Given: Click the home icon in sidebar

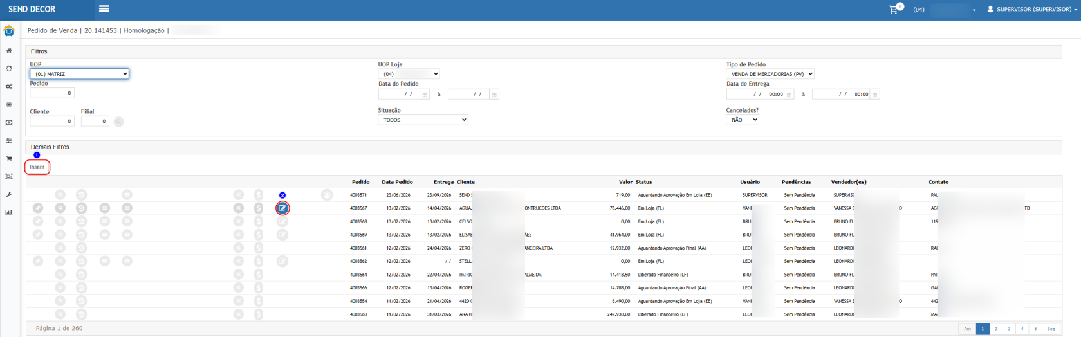Looking at the screenshot, I should (9, 50).
